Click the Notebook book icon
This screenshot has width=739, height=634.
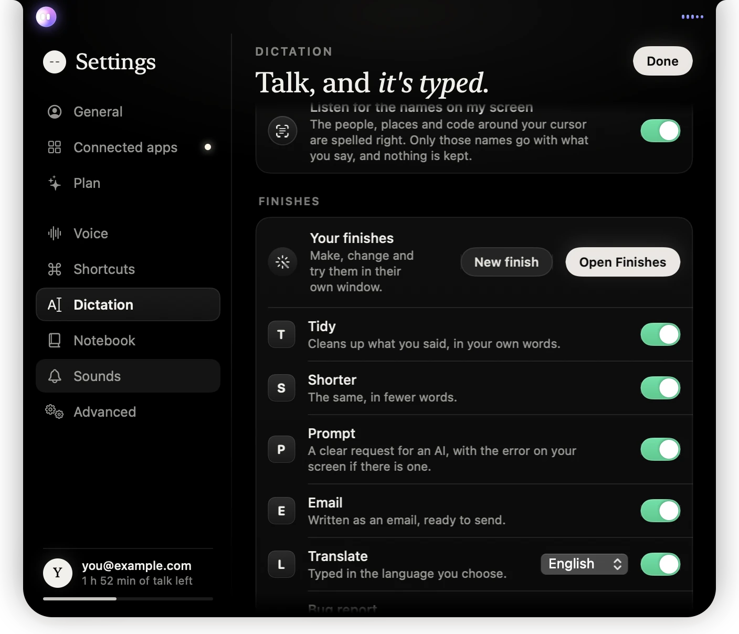(x=55, y=341)
